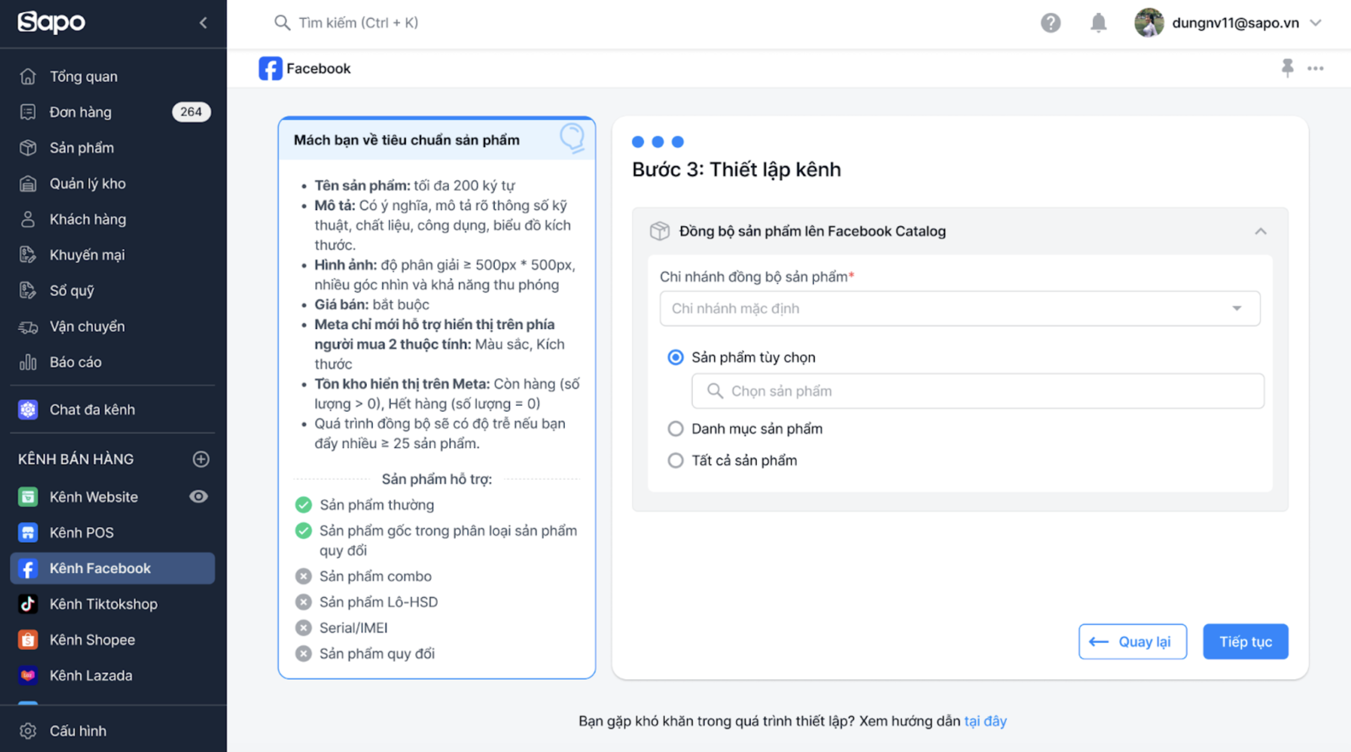The image size is (1351, 752).
Task: Open the Đơn hàng menu item
Action: point(81,112)
